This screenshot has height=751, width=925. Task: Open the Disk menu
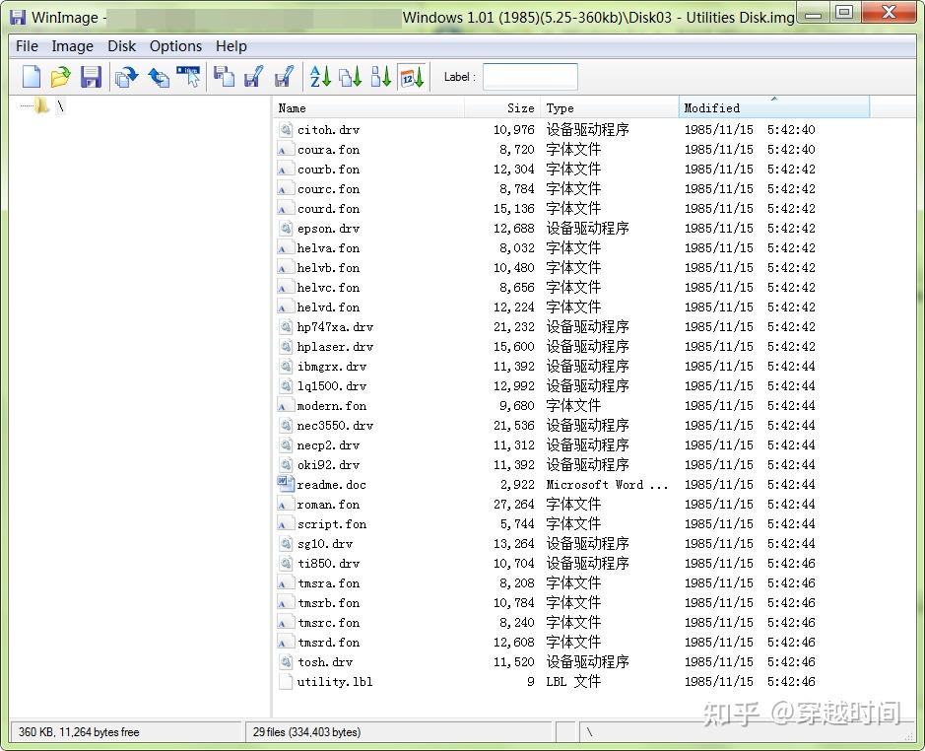click(121, 45)
